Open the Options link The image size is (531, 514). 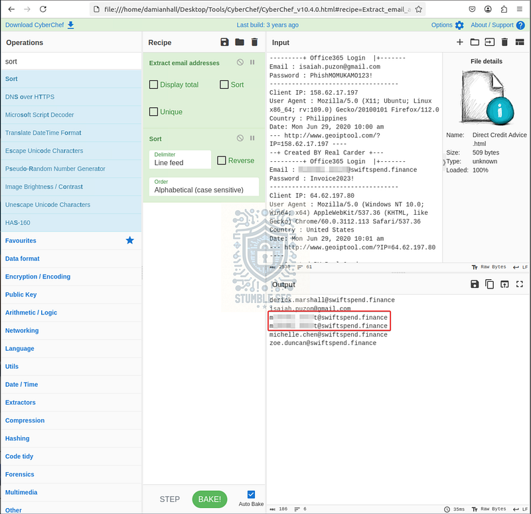click(441, 25)
